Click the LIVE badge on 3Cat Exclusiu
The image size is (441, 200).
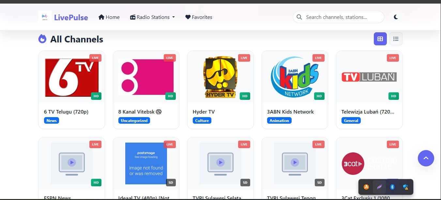point(393,144)
